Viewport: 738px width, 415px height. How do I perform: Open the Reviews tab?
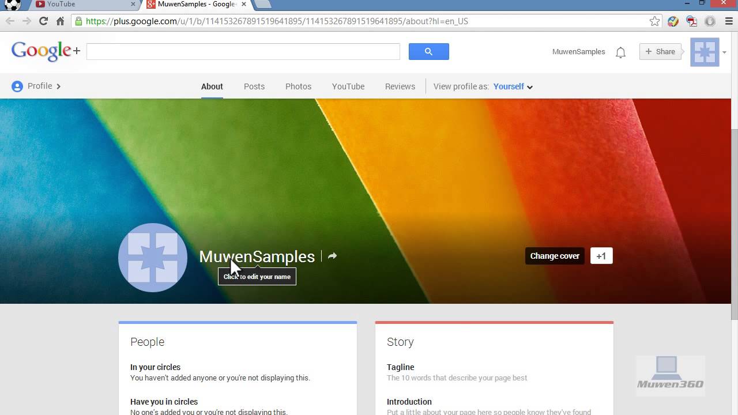(400, 86)
